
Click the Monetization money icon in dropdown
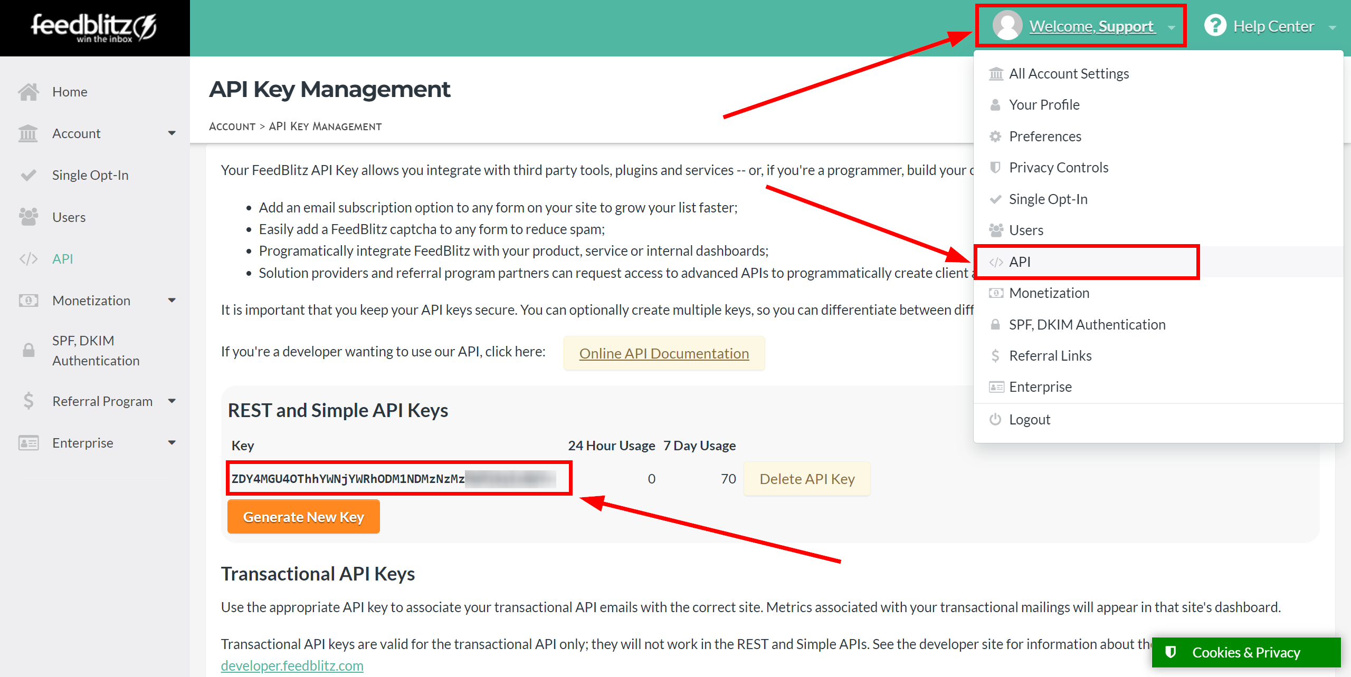pyautogui.click(x=996, y=293)
